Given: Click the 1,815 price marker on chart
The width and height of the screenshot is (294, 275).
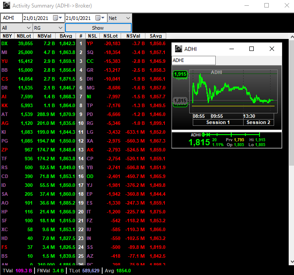Looking at the screenshot, I should coord(180,101).
